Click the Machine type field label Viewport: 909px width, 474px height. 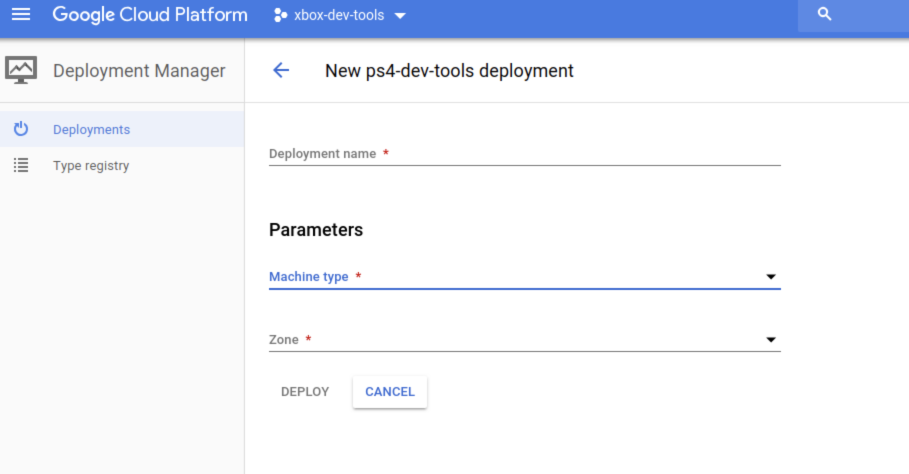point(308,276)
